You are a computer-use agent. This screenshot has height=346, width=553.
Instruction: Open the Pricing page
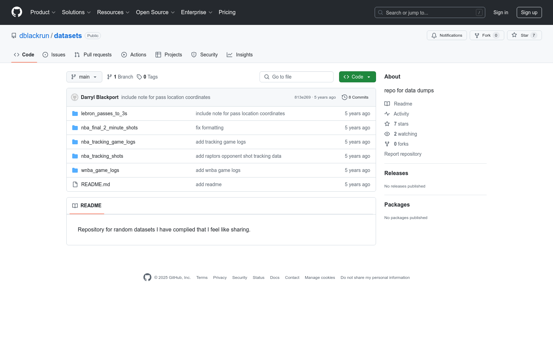point(227,12)
